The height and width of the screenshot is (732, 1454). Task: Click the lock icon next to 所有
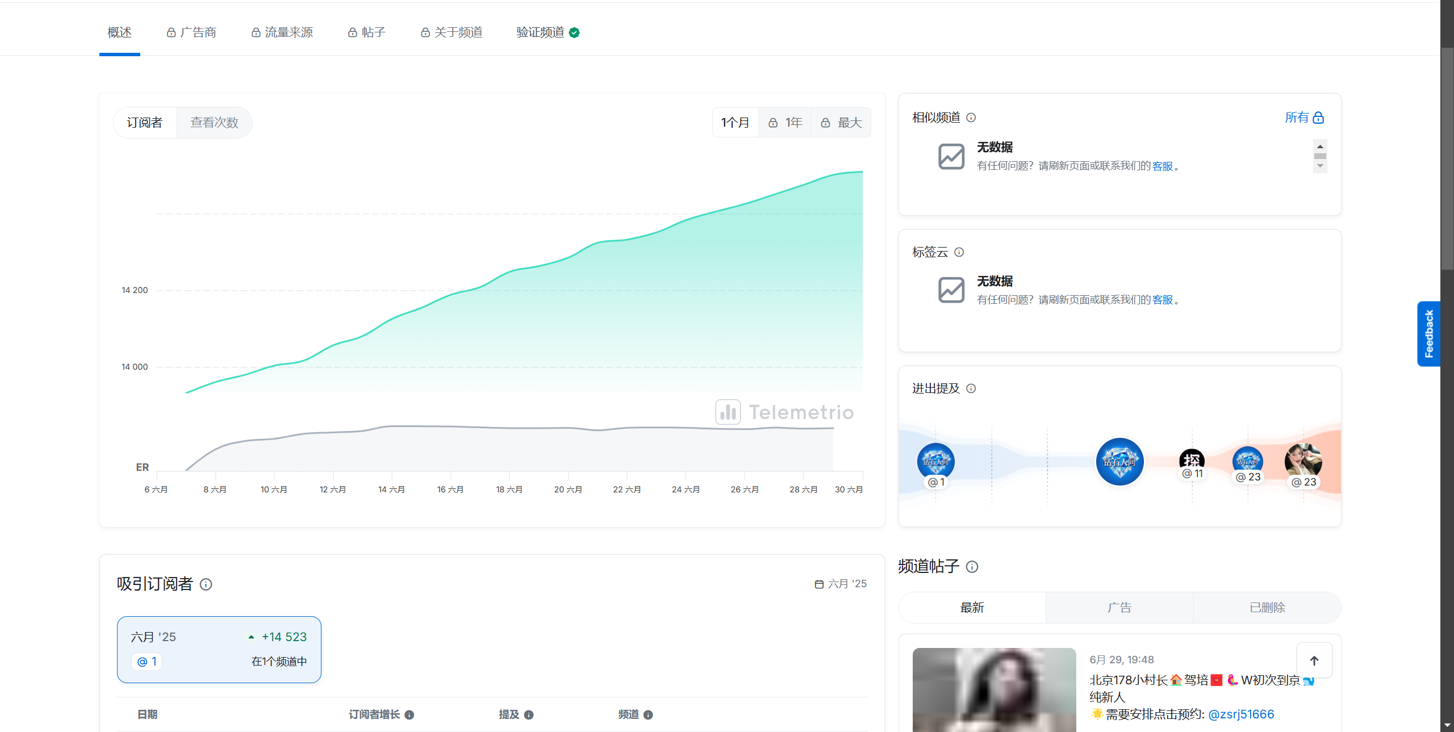click(x=1319, y=118)
